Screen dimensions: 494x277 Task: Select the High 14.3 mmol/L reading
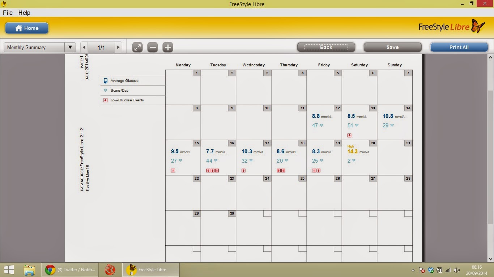358,152
